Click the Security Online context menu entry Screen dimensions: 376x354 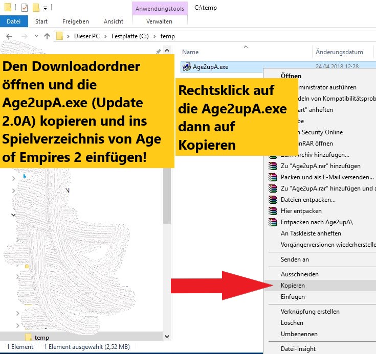pyautogui.click(x=320, y=132)
